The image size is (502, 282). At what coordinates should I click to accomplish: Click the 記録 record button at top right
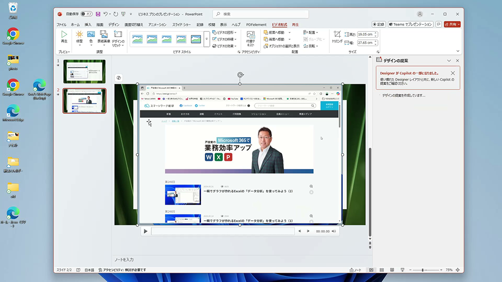tap(379, 24)
